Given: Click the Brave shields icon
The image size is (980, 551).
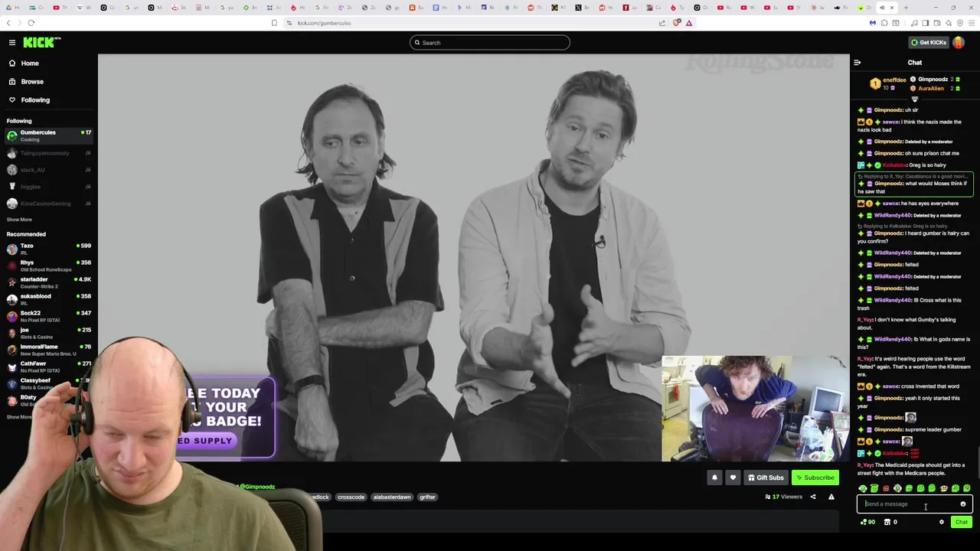Looking at the screenshot, I should pyautogui.click(x=676, y=23).
